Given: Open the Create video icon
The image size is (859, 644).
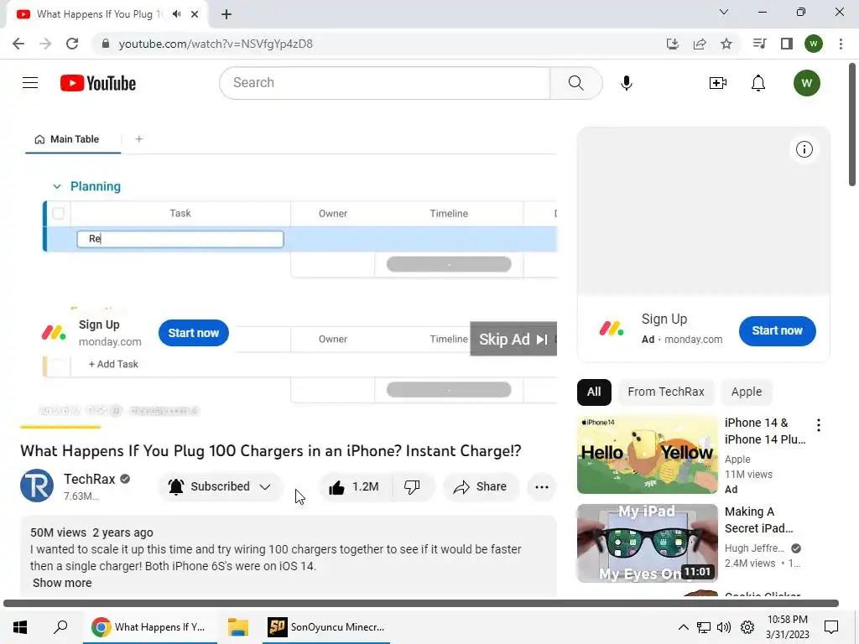Looking at the screenshot, I should tap(718, 83).
